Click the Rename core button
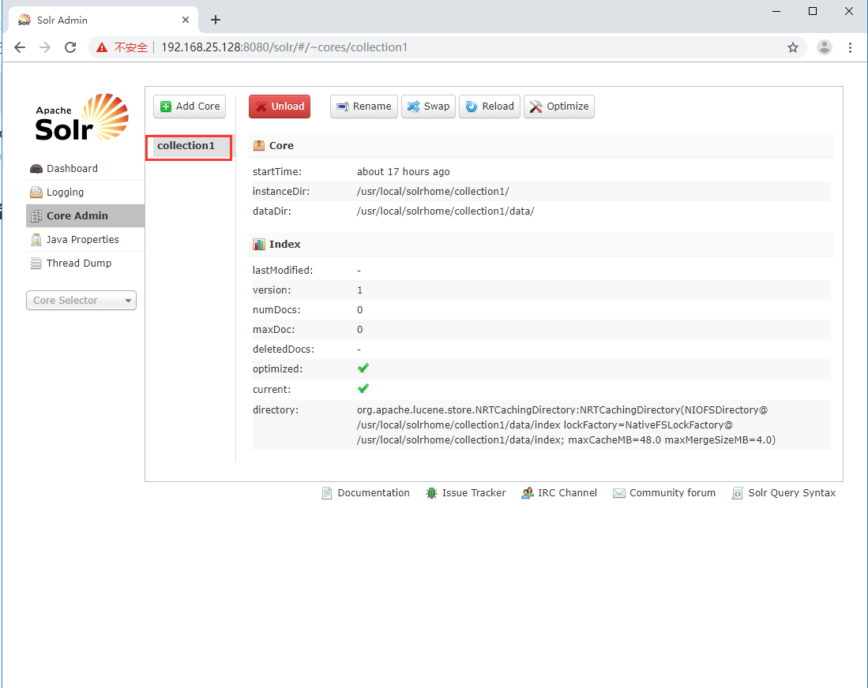Screen dimensions: 868x688 tap(363, 107)
